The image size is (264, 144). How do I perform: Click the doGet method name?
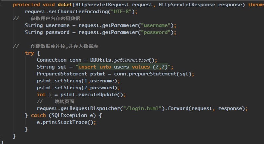65,5
